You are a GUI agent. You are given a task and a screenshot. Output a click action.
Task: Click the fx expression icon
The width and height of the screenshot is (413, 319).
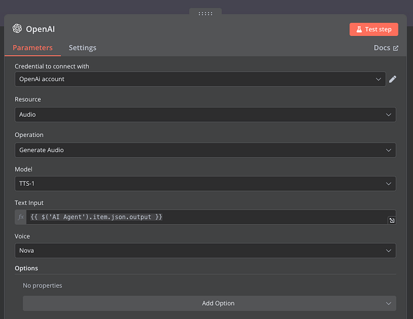click(21, 217)
